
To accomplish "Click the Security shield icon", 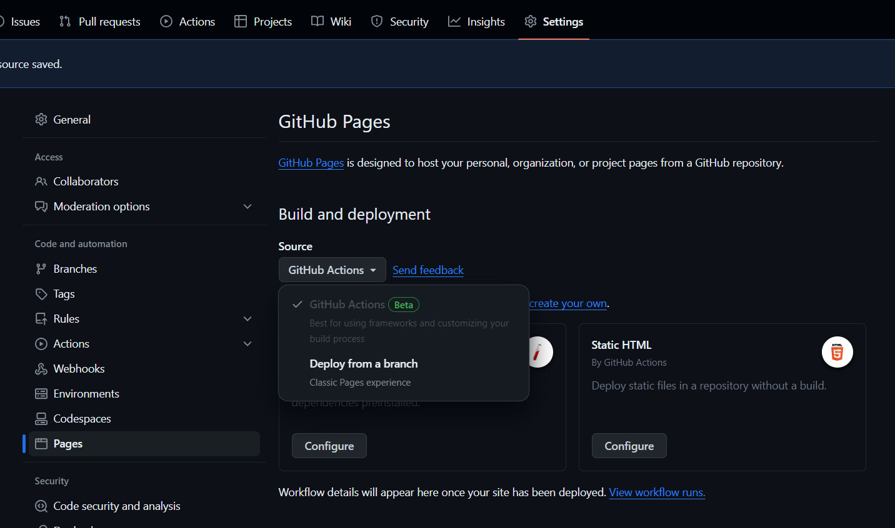I will pos(377,21).
